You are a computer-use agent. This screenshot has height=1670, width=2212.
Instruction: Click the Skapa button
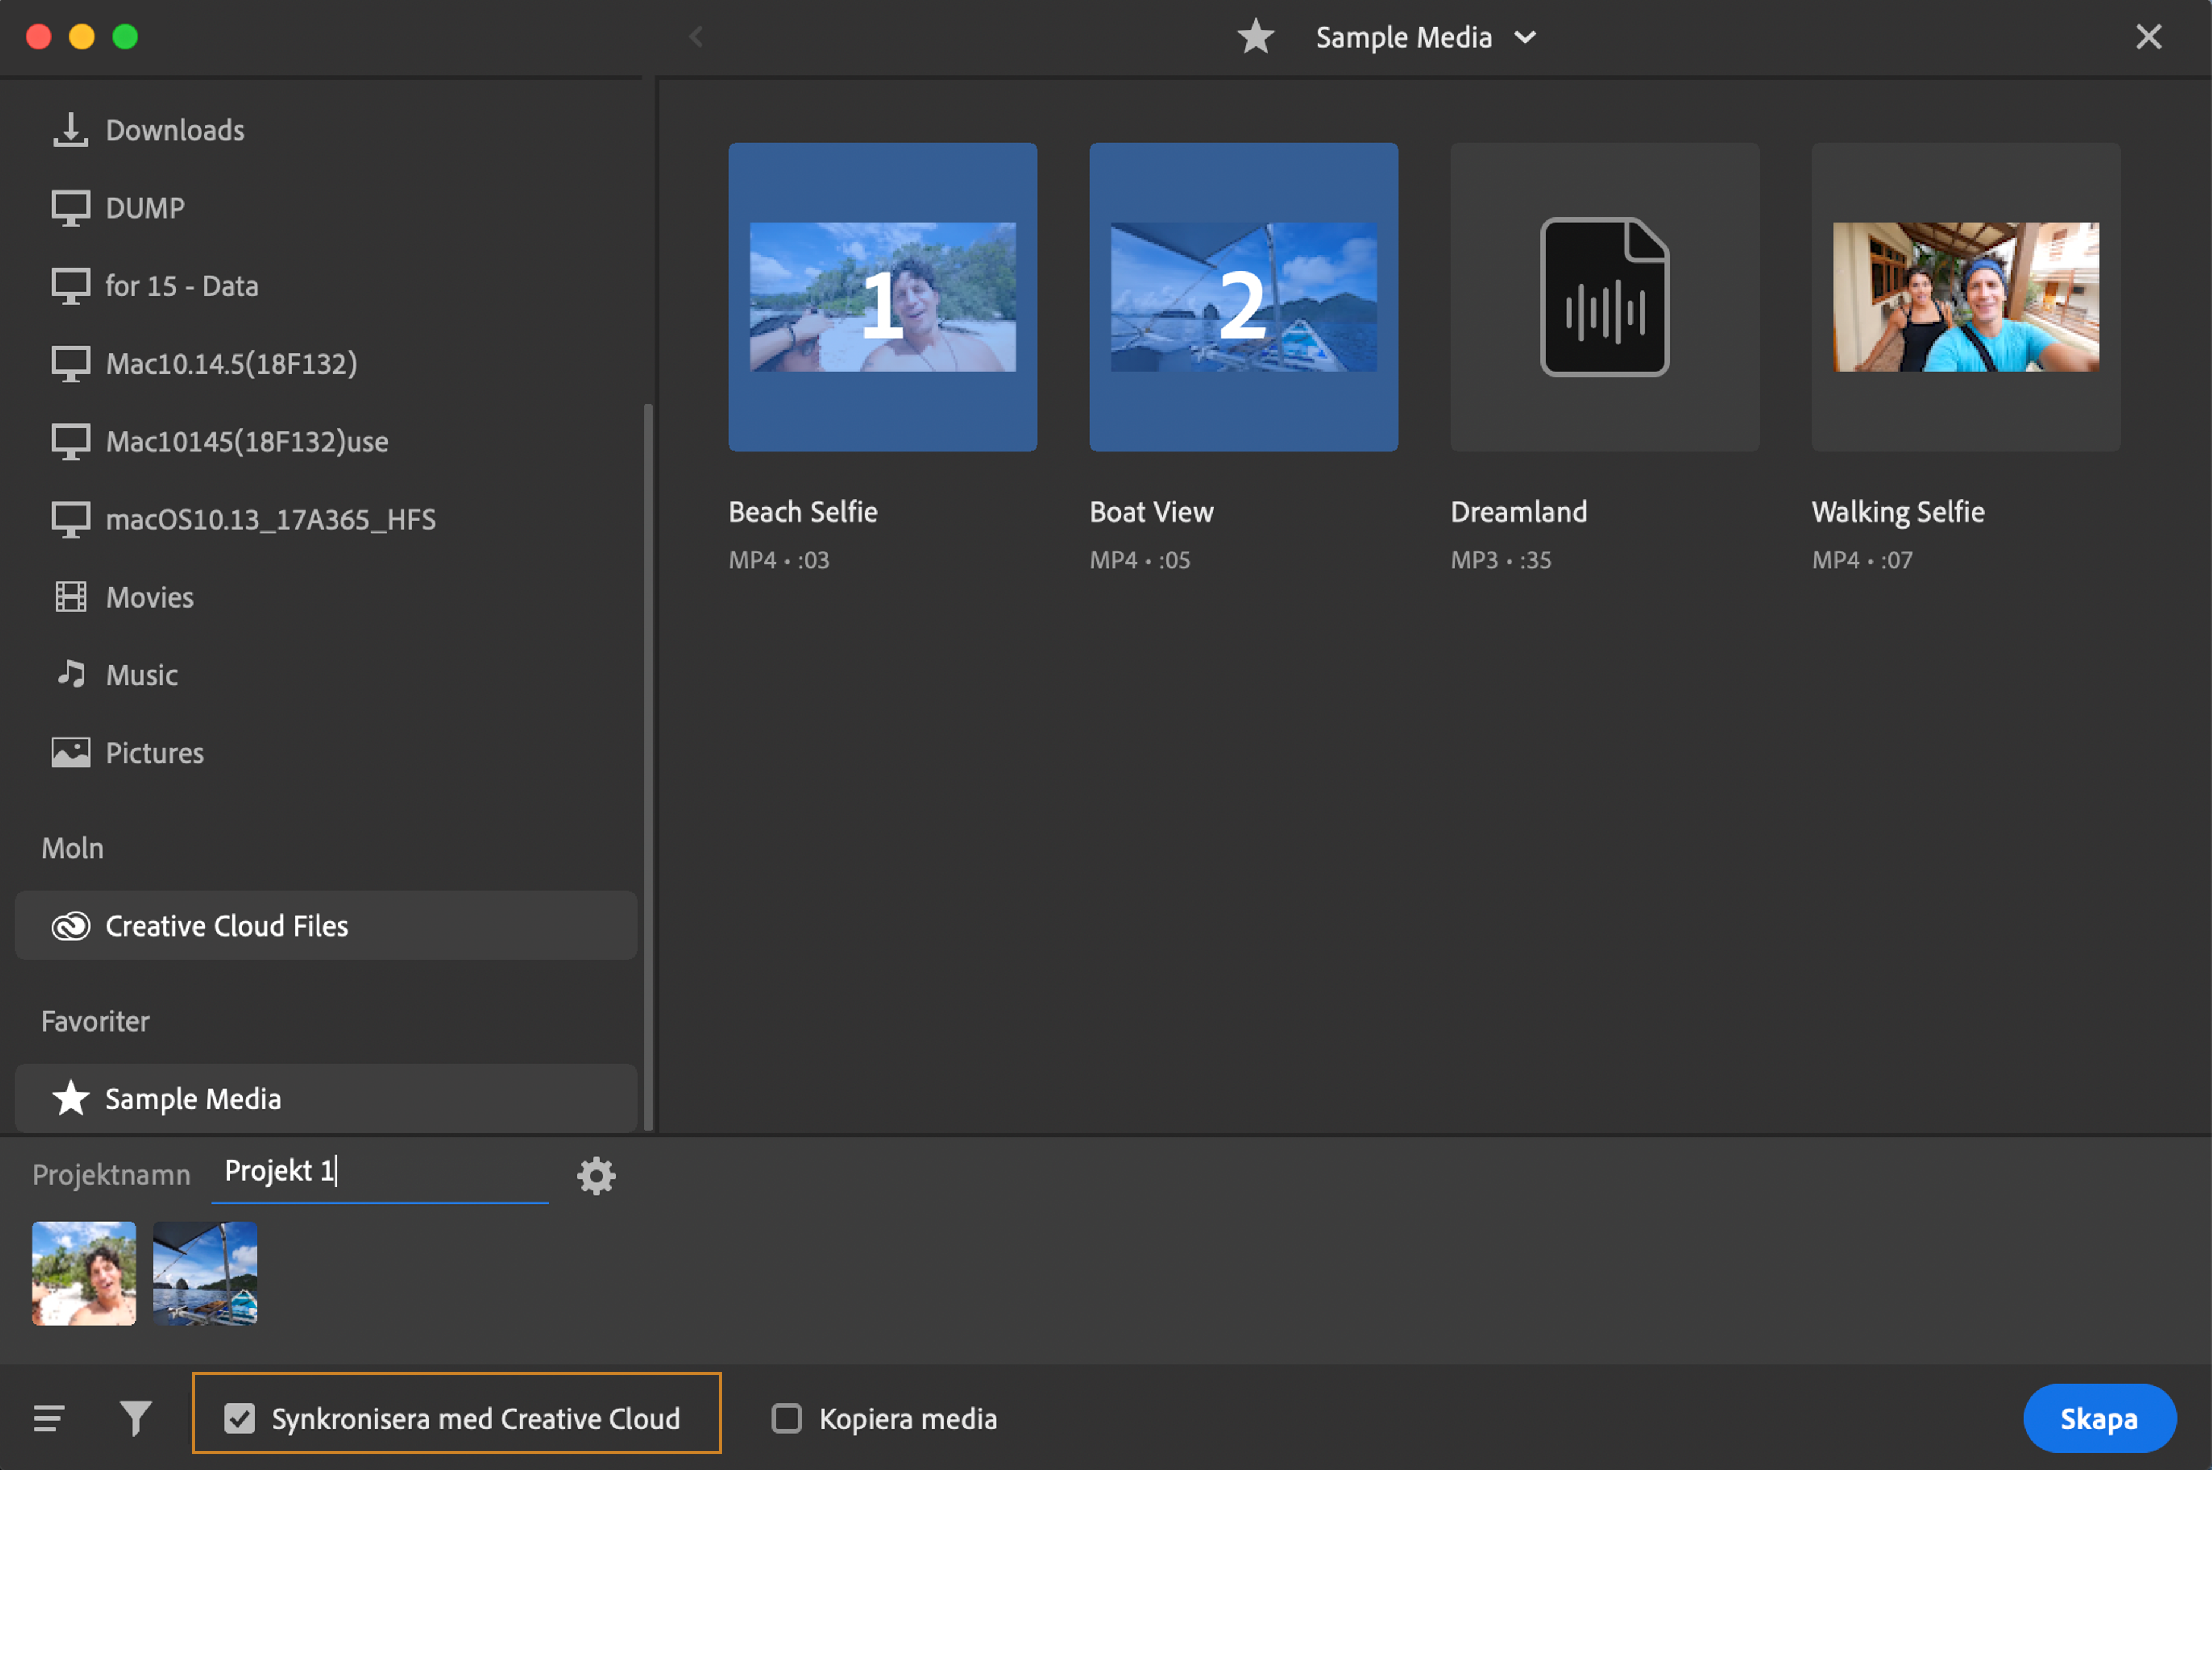coord(2098,1418)
